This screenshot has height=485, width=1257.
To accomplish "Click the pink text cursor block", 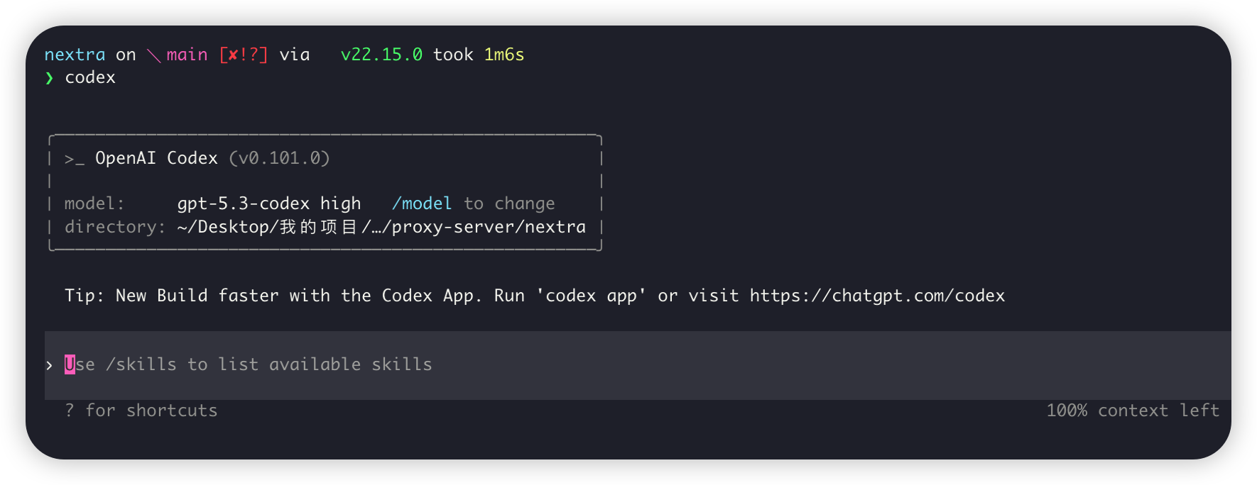I will 70,364.
